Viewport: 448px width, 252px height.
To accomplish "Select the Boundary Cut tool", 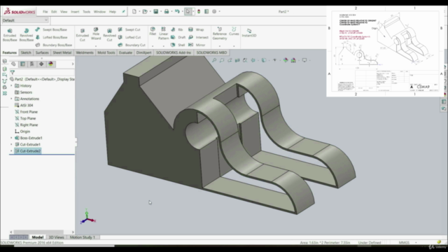I will (x=132, y=45).
